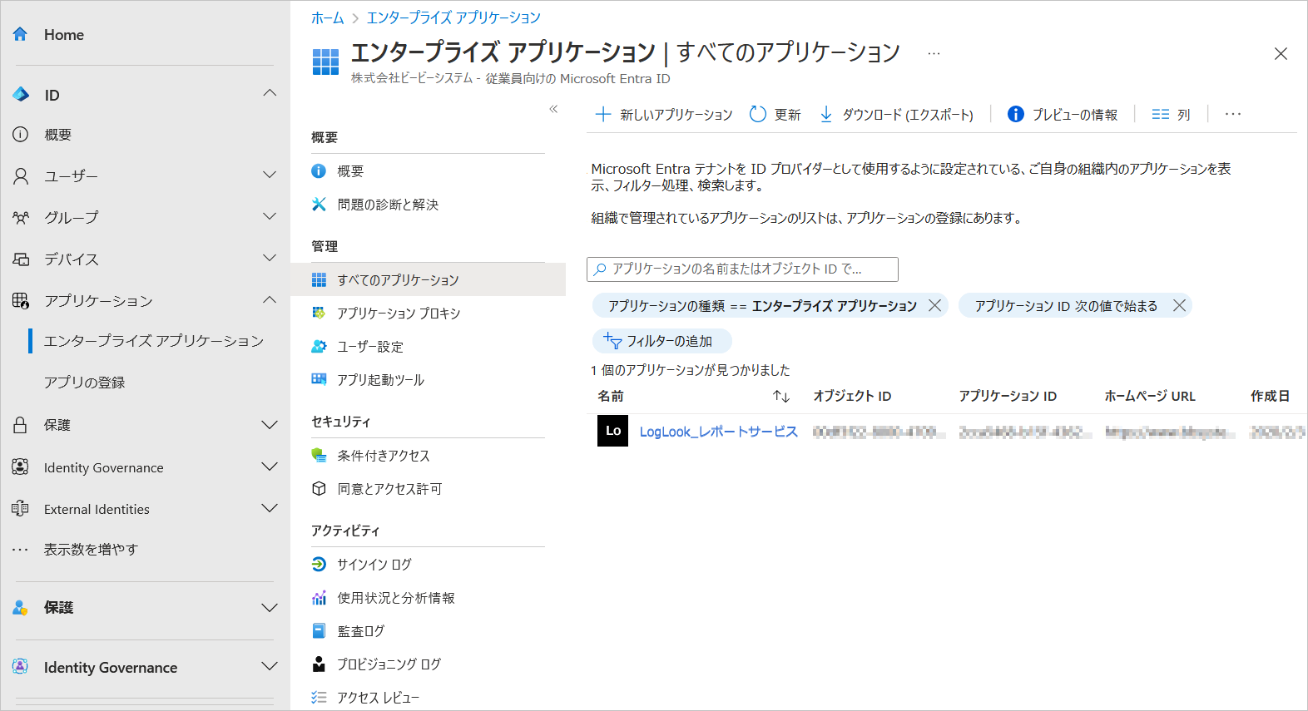Click the 条件付きアクセス shield icon
This screenshot has width=1308, height=711.
(319, 456)
